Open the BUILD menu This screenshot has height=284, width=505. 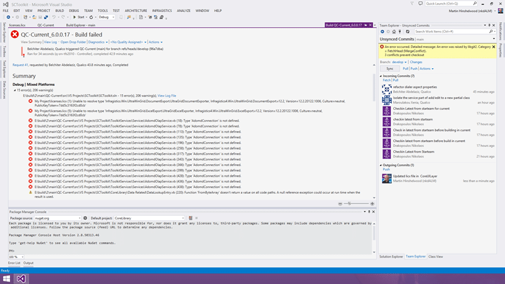[x=59, y=11]
